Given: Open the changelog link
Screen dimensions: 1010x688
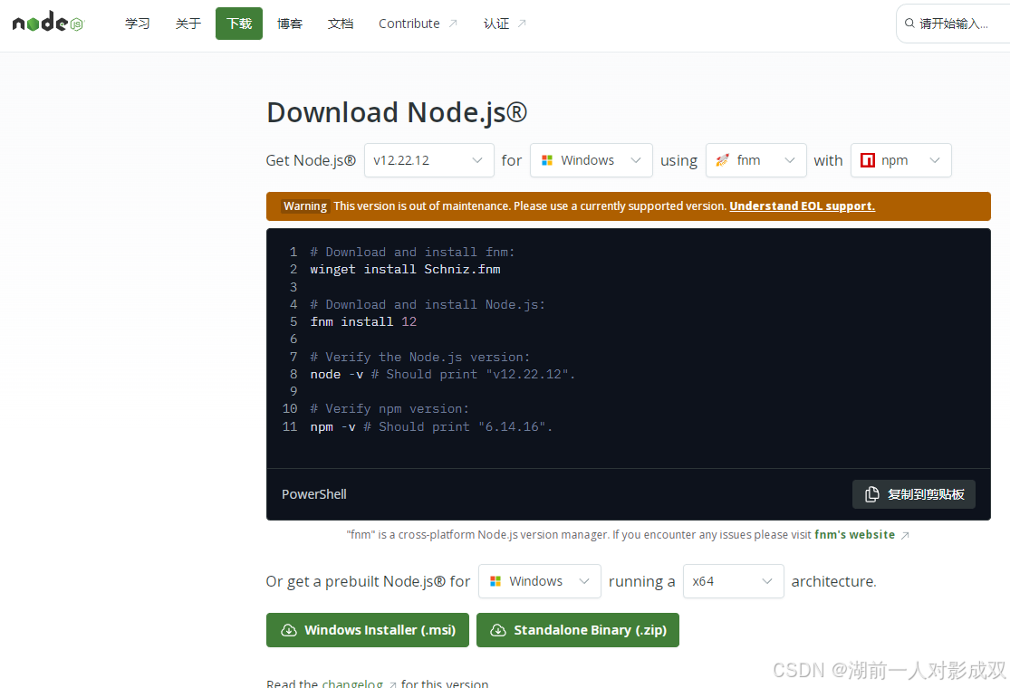Looking at the screenshot, I should coord(352,683).
